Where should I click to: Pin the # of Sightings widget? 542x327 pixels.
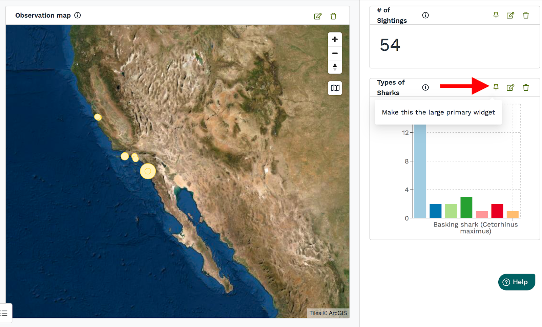click(x=496, y=15)
